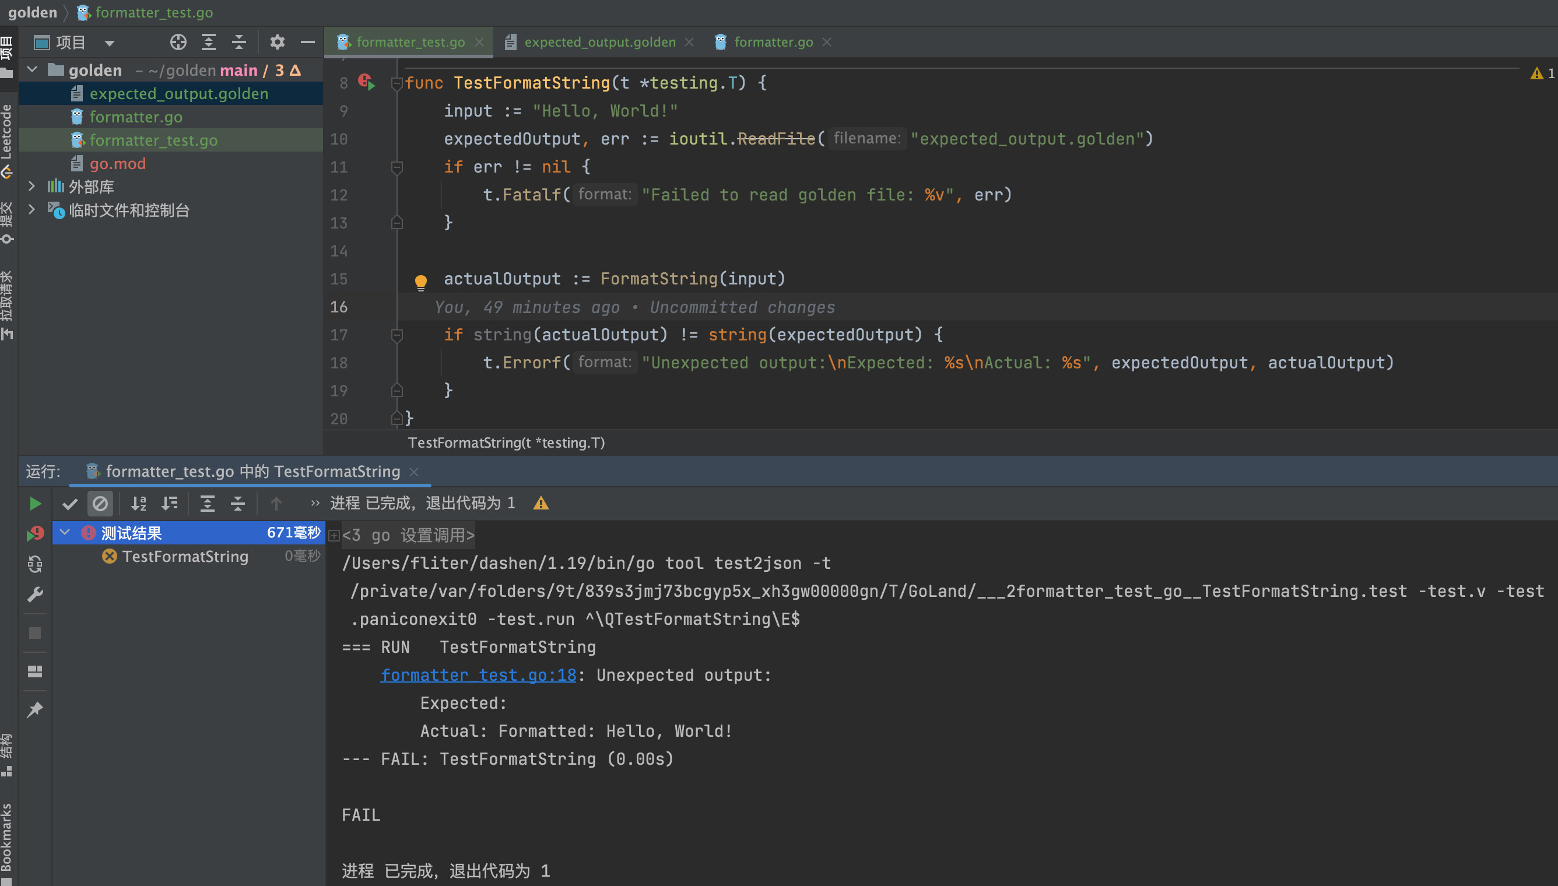
Task: Open the formatter_test.go:18 link
Action: tap(478, 676)
